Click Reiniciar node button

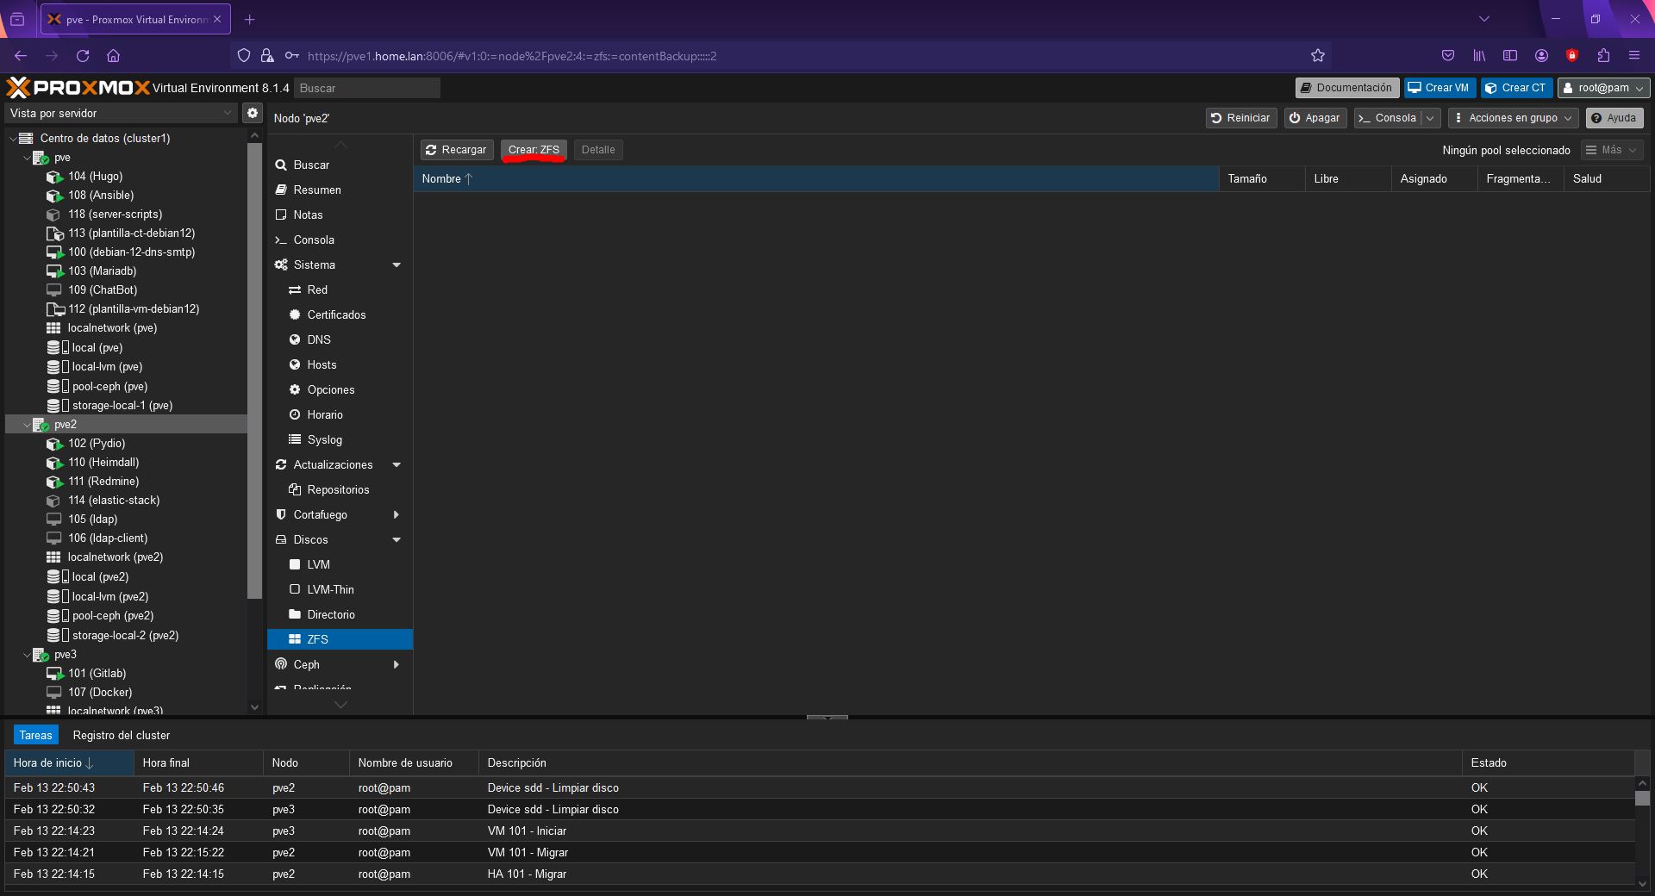tap(1240, 118)
